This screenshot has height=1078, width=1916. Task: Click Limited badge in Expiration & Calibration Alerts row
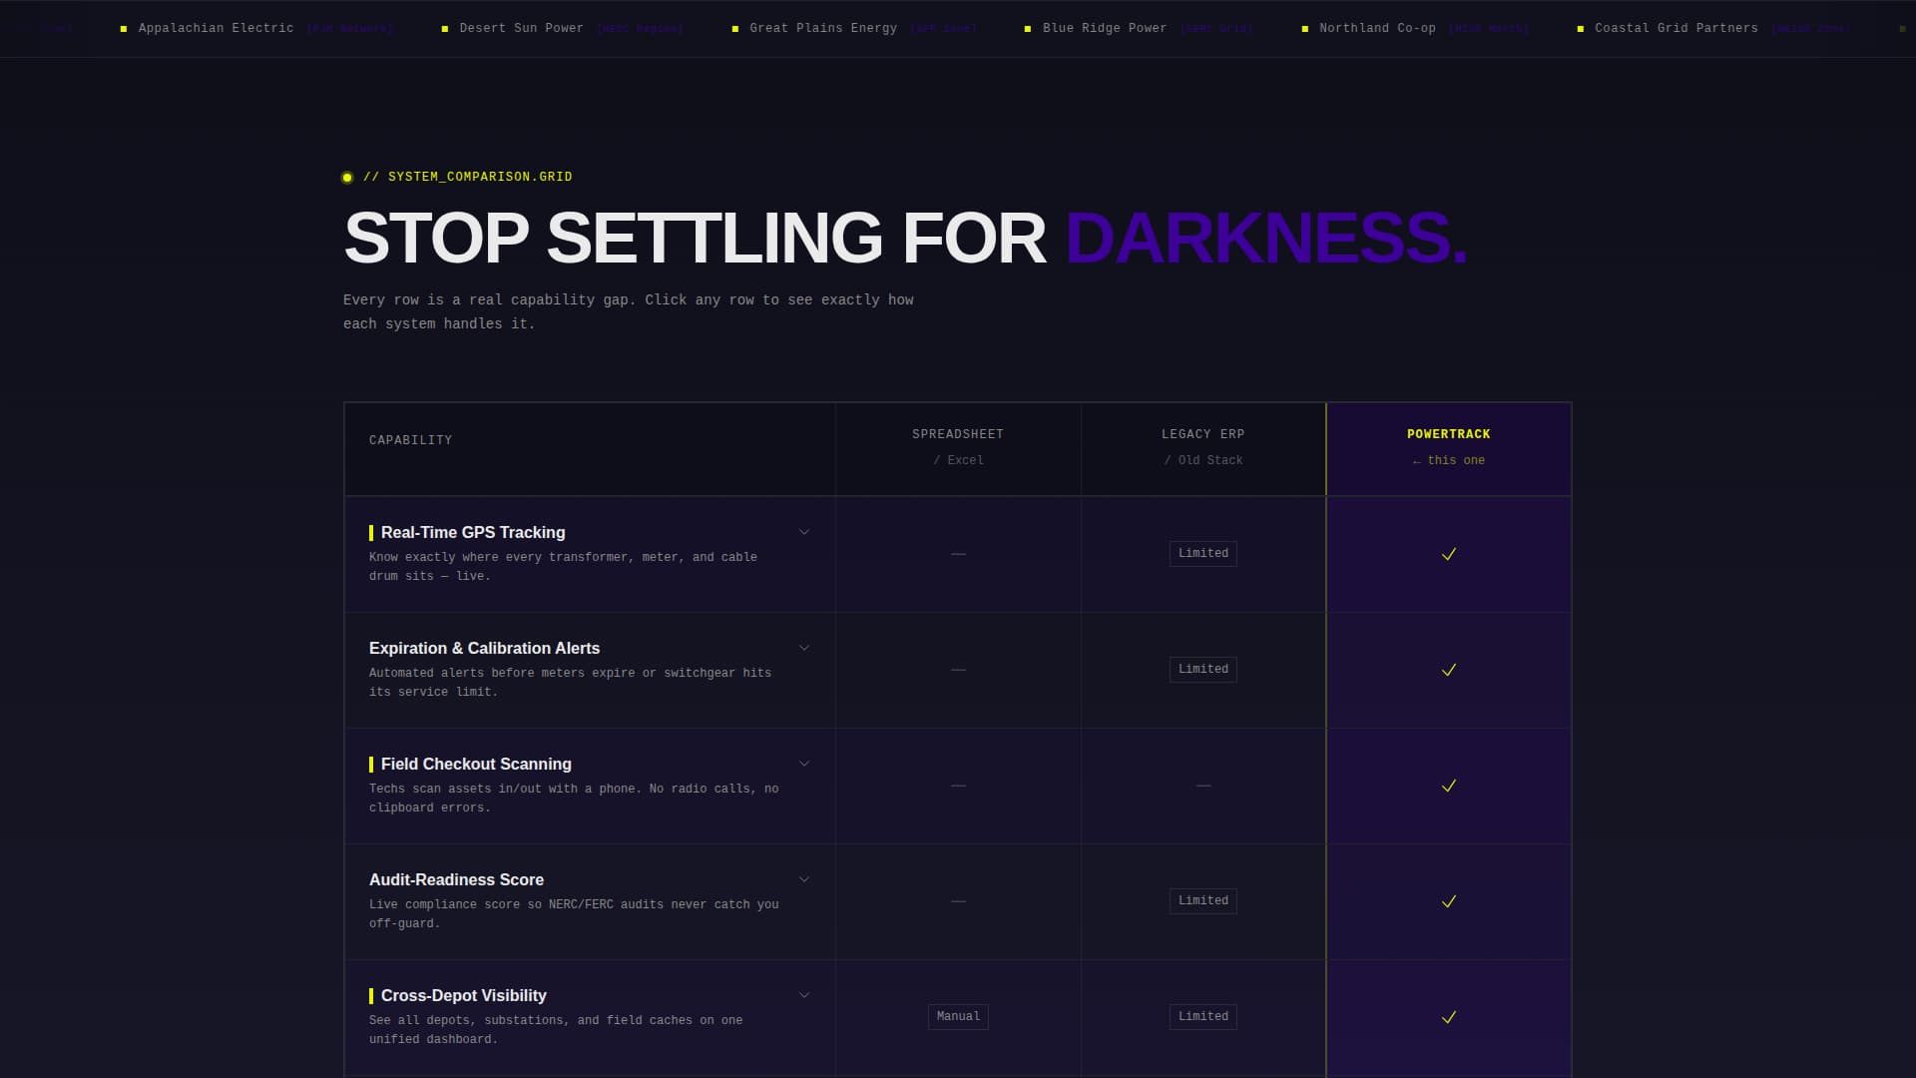click(1203, 670)
